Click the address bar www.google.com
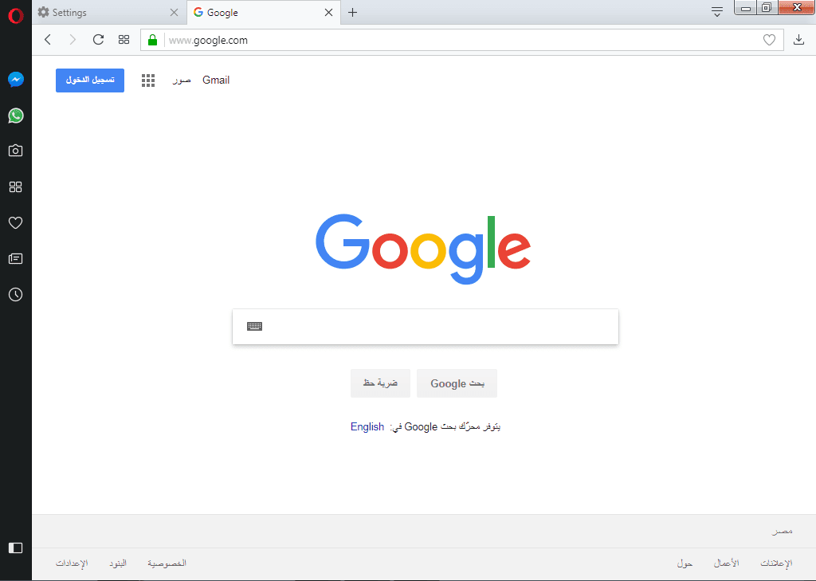The height and width of the screenshot is (581, 816). pos(463,40)
